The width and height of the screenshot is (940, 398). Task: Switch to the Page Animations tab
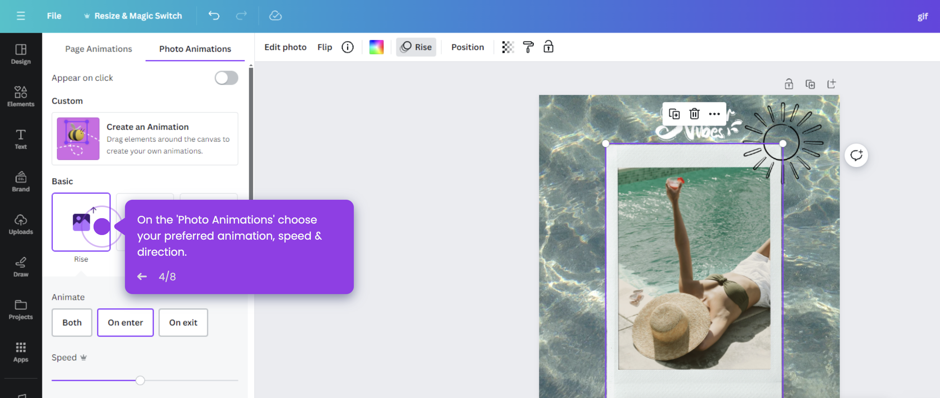pyautogui.click(x=98, y=49)
